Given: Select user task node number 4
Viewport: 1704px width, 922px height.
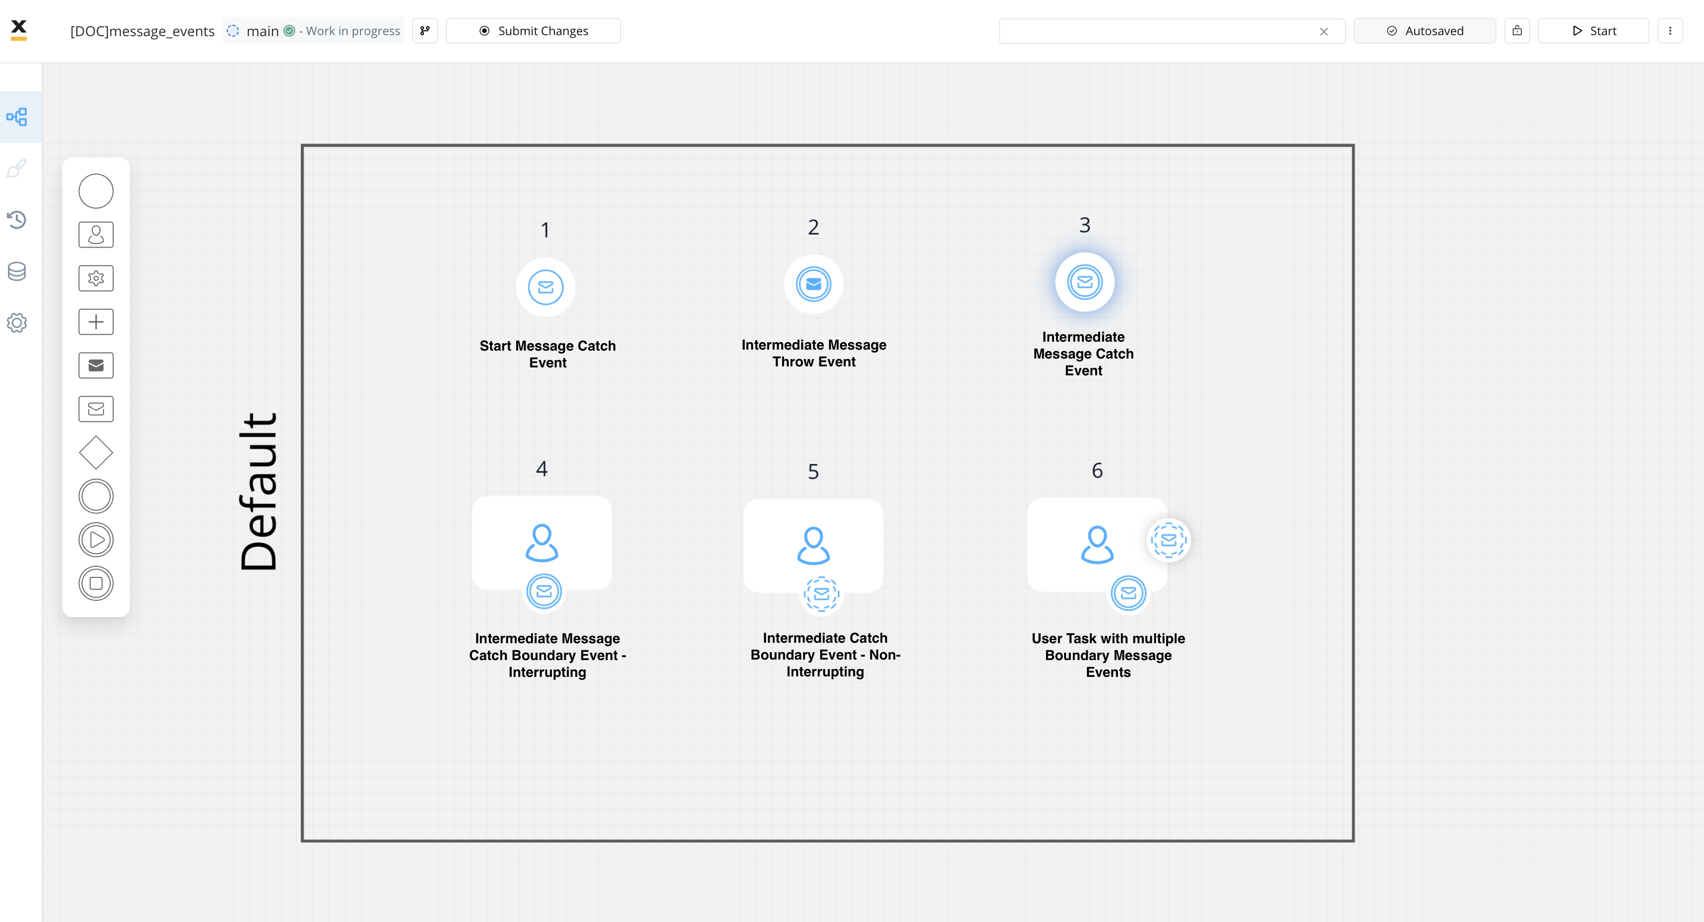Looking at the screenshot, I should click(x=542, y=542).
